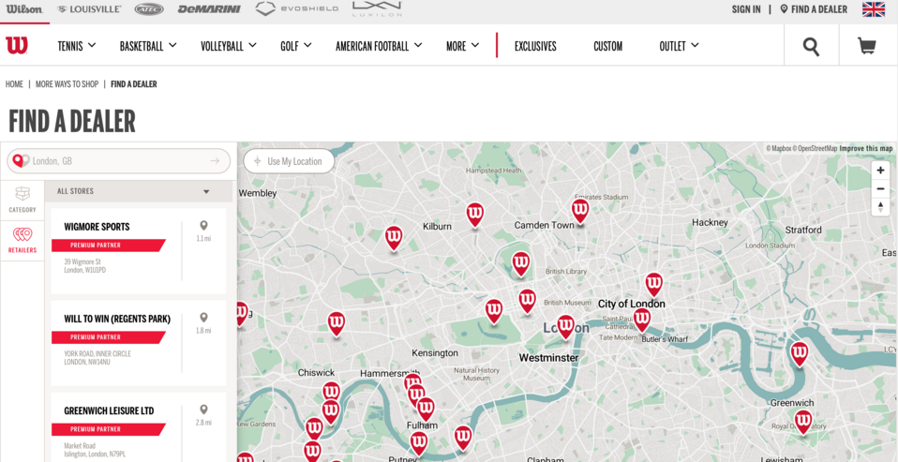Expand the Golf menu
Viewport: 898px width, 462px height.
tap(295, 46)
